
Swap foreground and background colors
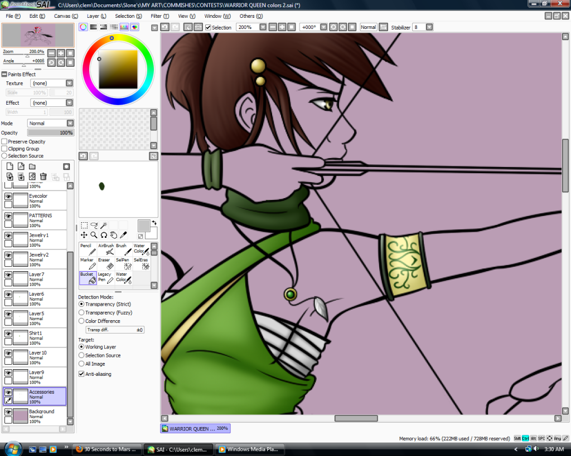click(154, 223)
